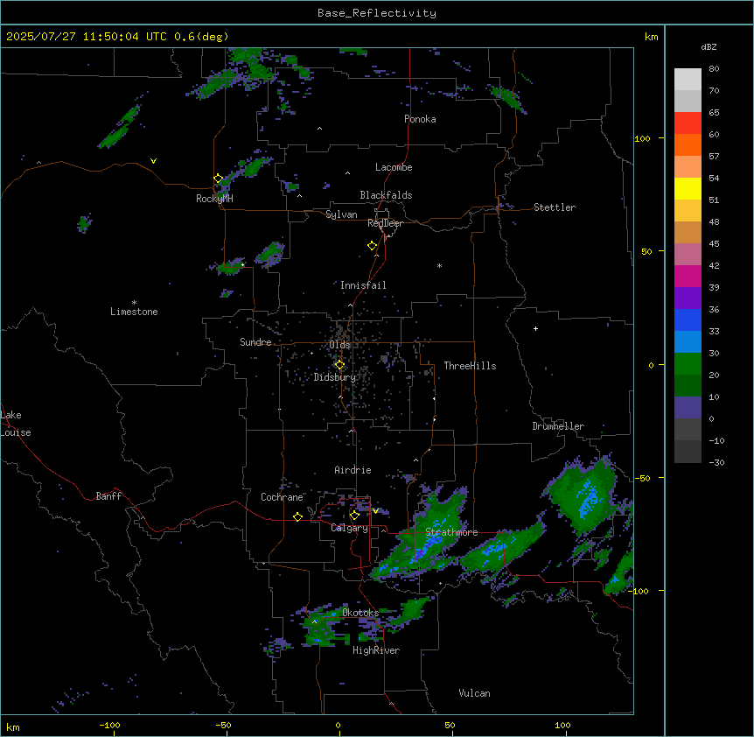Image resolution: width=754 pixels, height=737 pixels.
Task: Click the Vulcan town label
Action: 474,693
